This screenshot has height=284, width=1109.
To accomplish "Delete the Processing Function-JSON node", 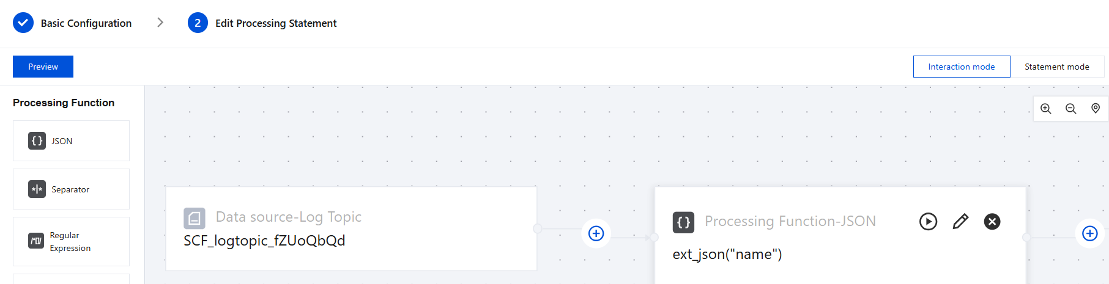I will (x=992, y=222).
